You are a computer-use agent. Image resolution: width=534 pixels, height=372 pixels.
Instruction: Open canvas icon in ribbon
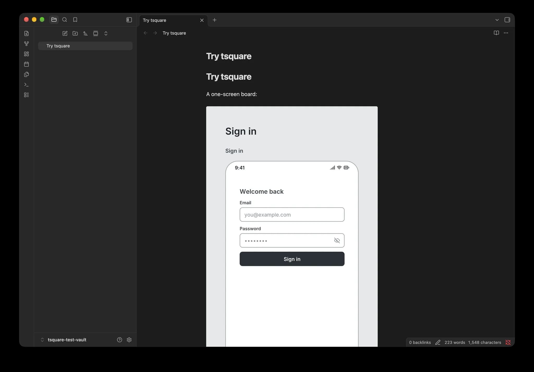pyautogui.click(x=26, y=54)
